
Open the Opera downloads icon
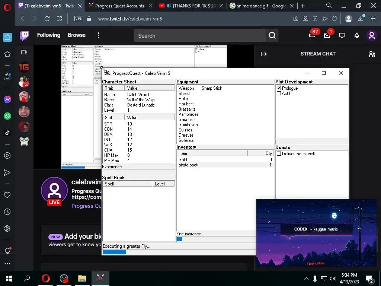coord(361,19)
